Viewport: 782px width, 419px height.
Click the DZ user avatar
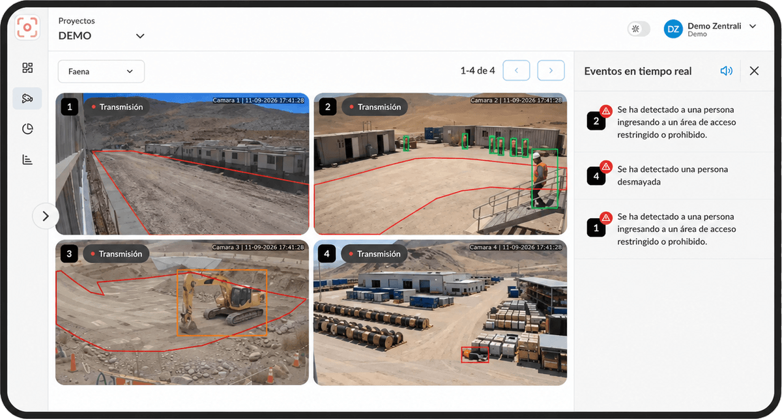[x=674, y=29]
